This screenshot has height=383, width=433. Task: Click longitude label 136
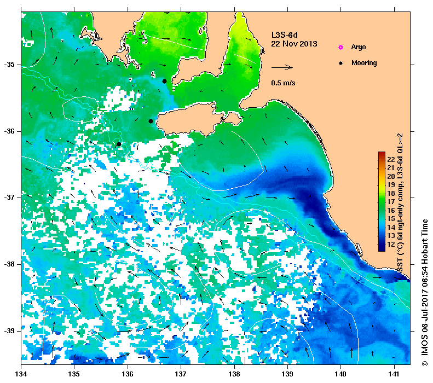click(128, 374)
